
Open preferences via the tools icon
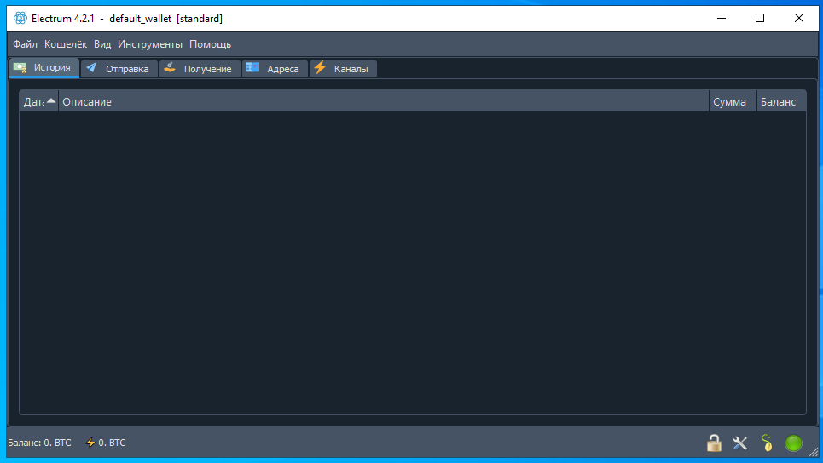pyautogui.click(x=739, y=443)
